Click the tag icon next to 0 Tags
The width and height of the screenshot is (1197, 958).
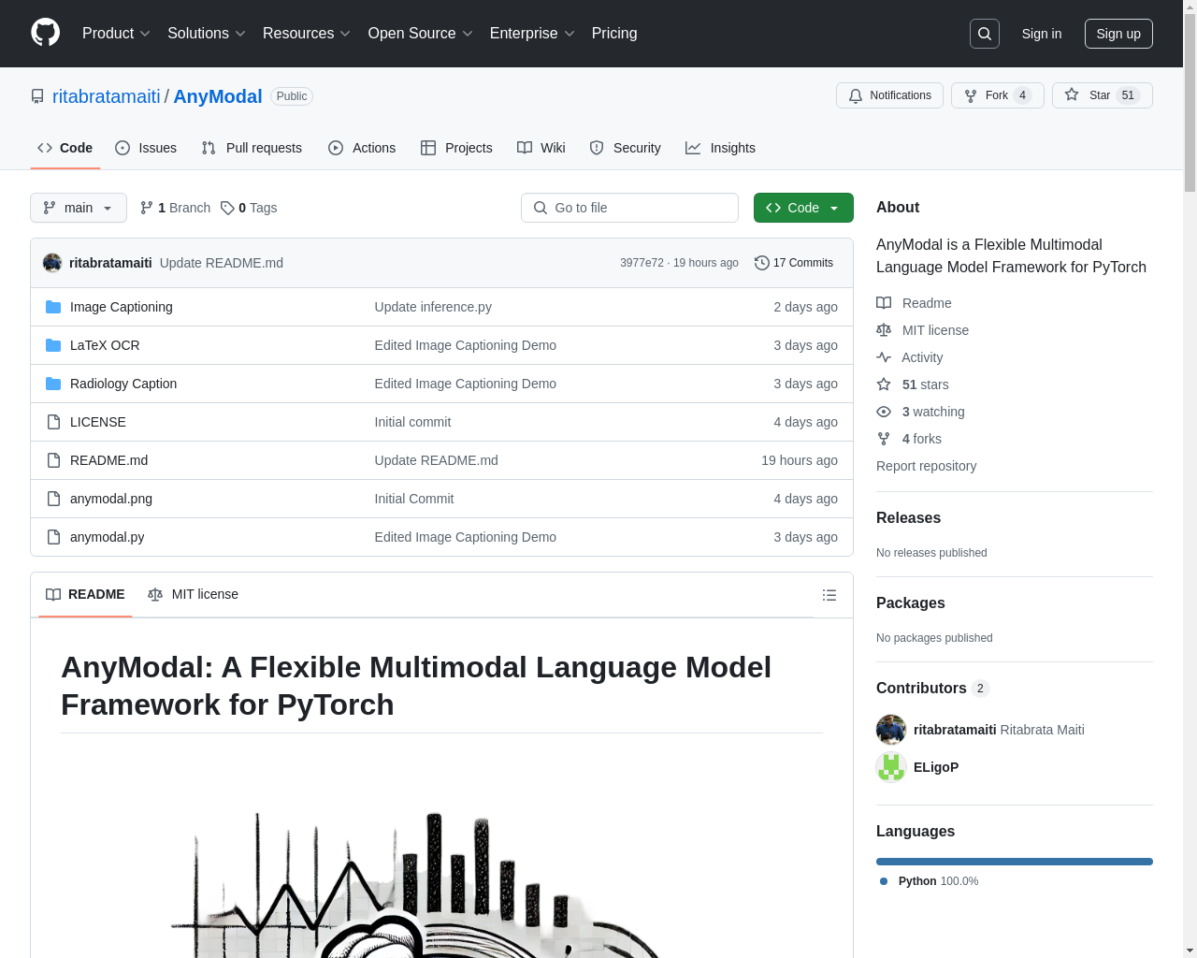point(227,208)
